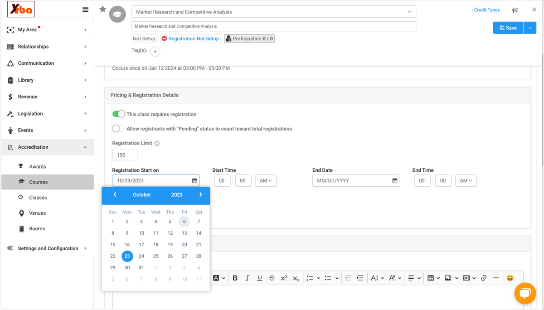Increase indent in the editor
The width and height of the screenshot is (544, 310).
coord(360,278)
